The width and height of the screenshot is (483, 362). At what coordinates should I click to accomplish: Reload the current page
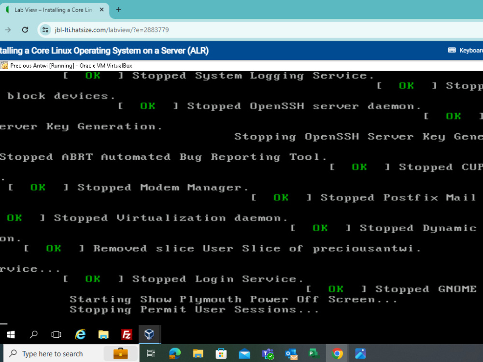tap(25, 30)
